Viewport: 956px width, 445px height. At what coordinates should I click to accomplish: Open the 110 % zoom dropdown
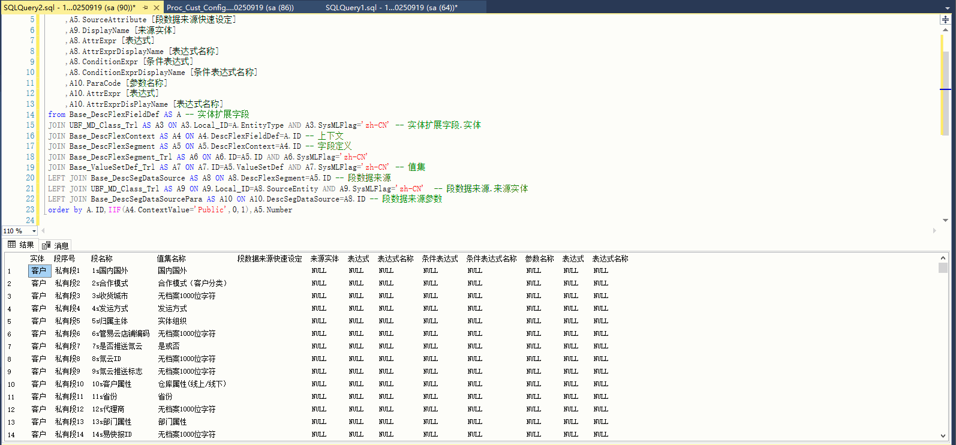pyautogui.click(x=34, y=231)
